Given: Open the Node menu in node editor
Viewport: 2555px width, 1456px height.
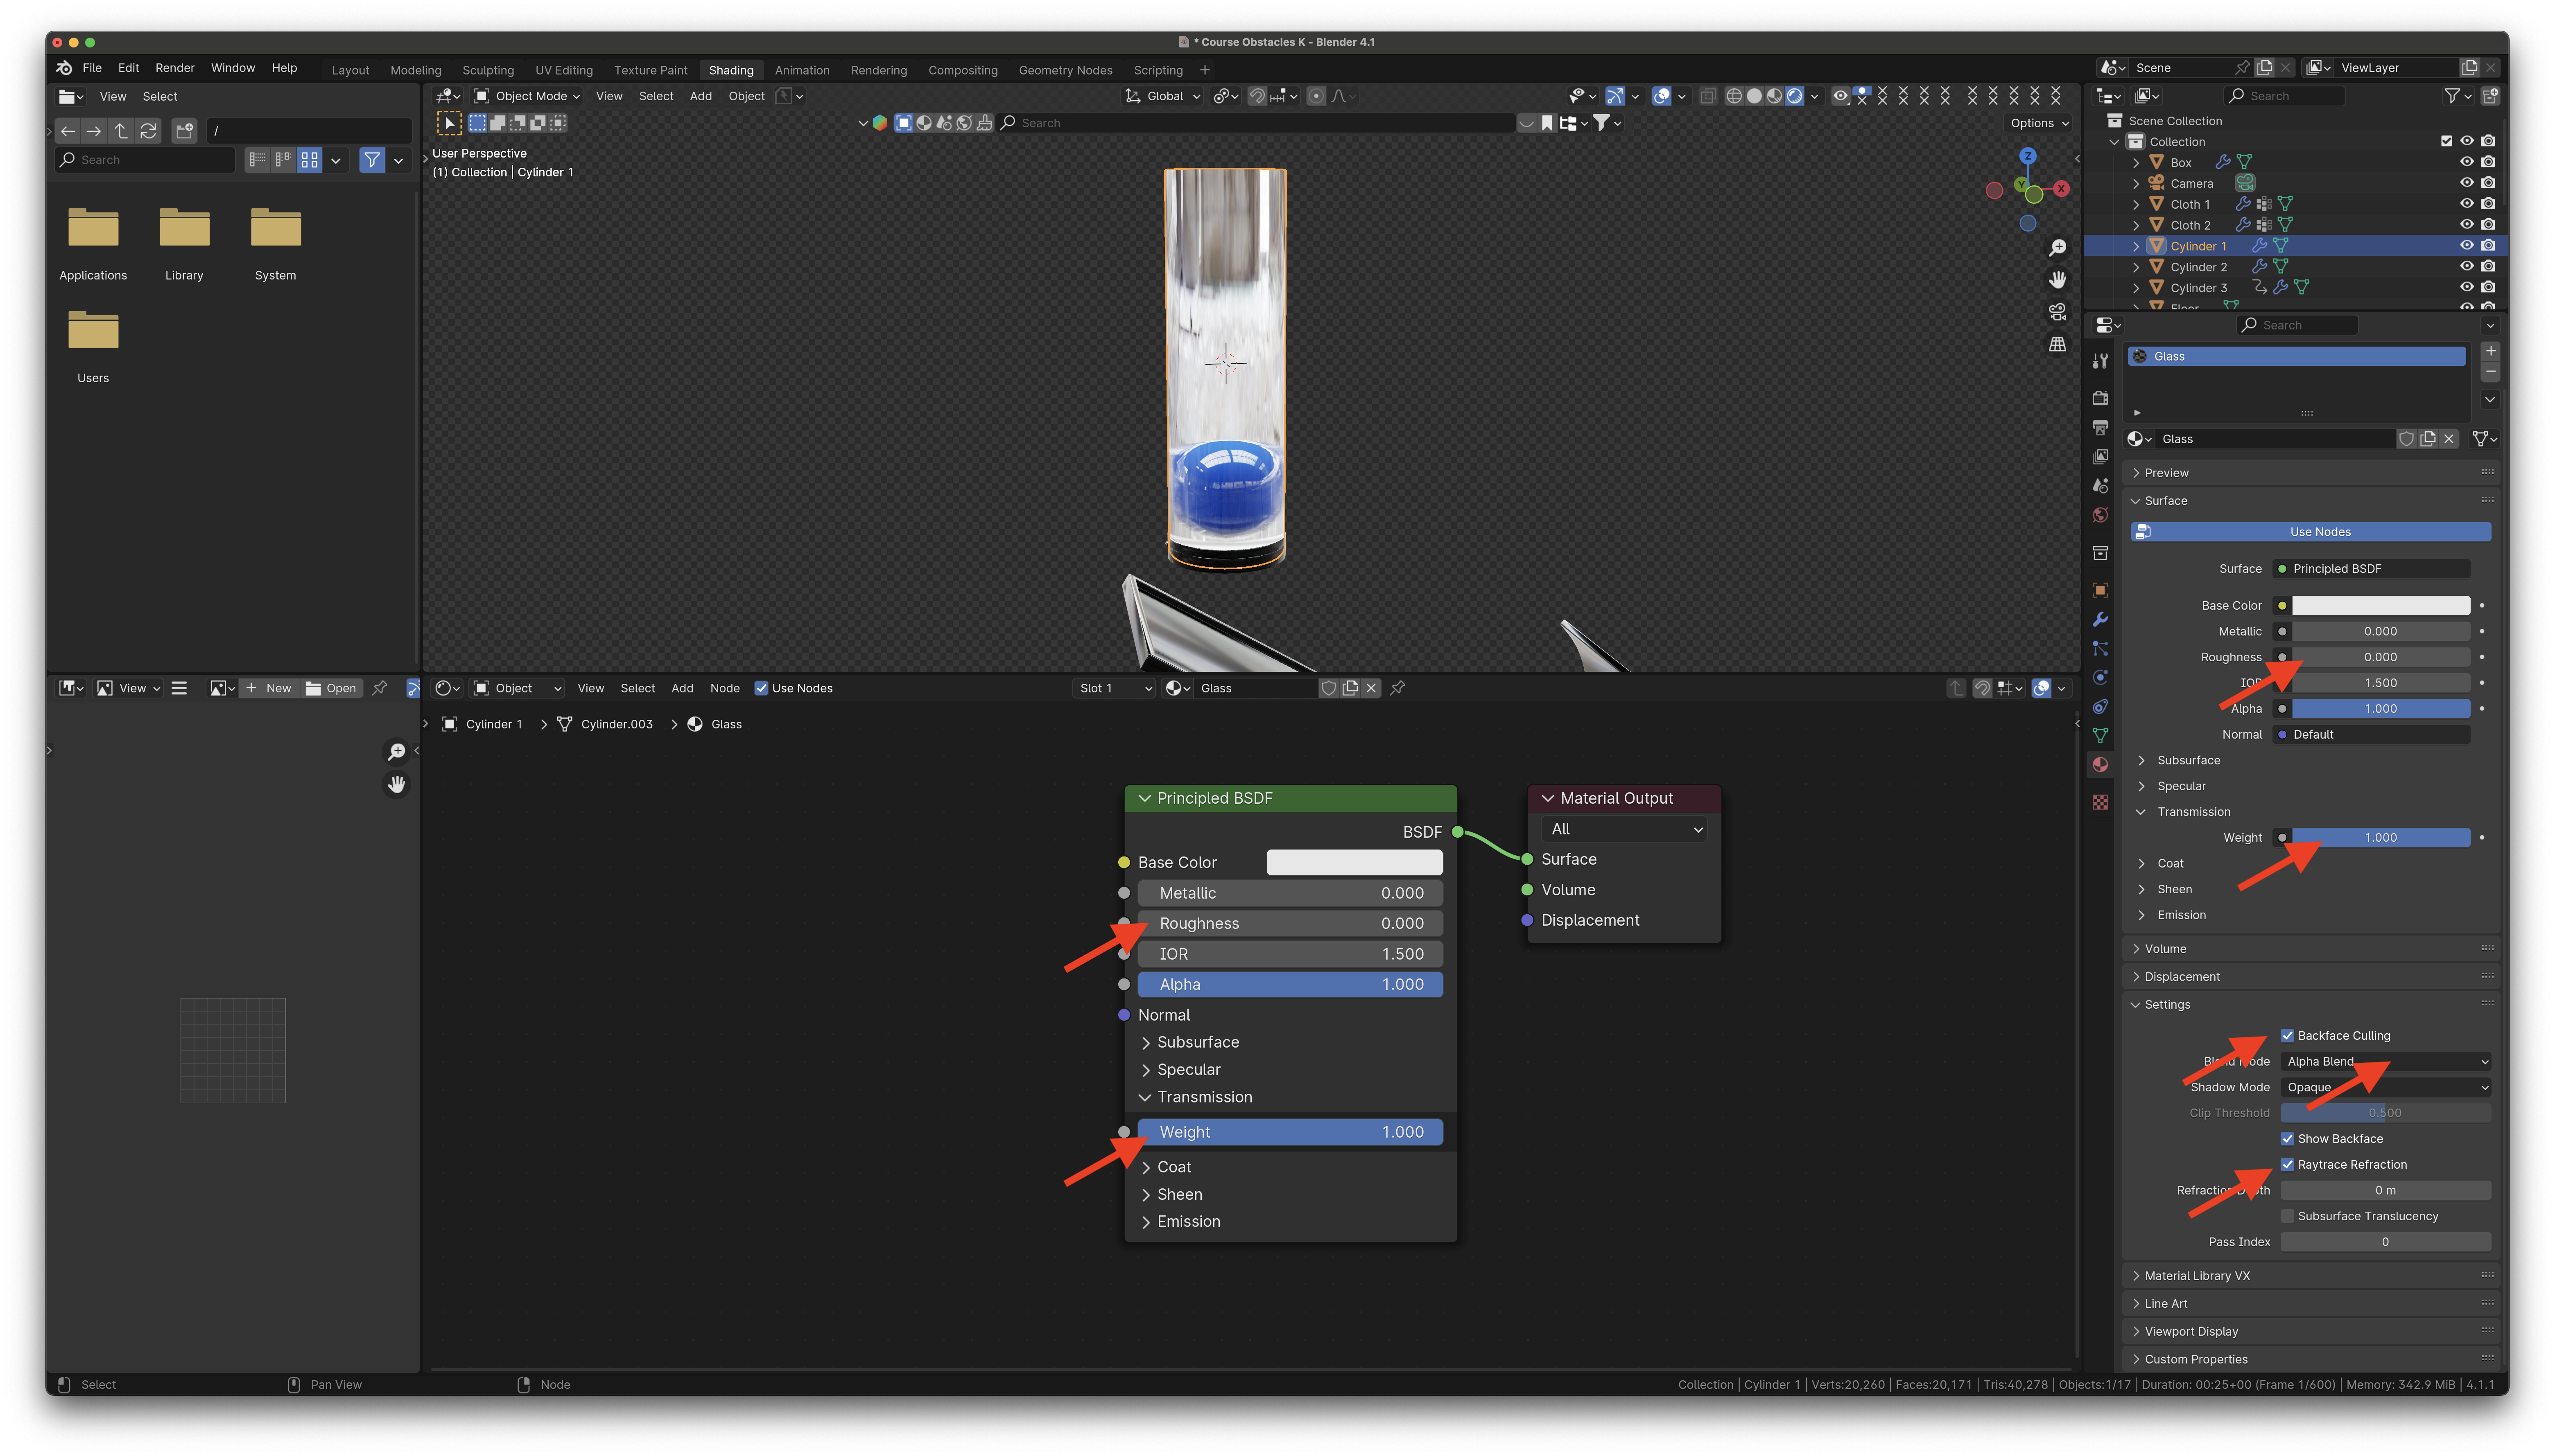Looking at the screenshot, I should (x=724, y=688).
